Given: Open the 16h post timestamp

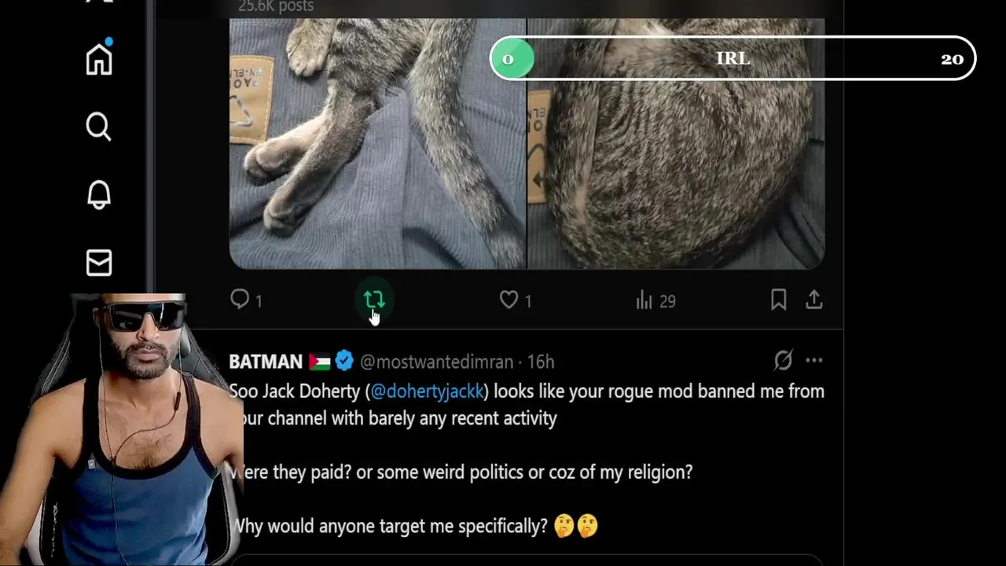Looking at the screenshot, I should coord(541,362).
